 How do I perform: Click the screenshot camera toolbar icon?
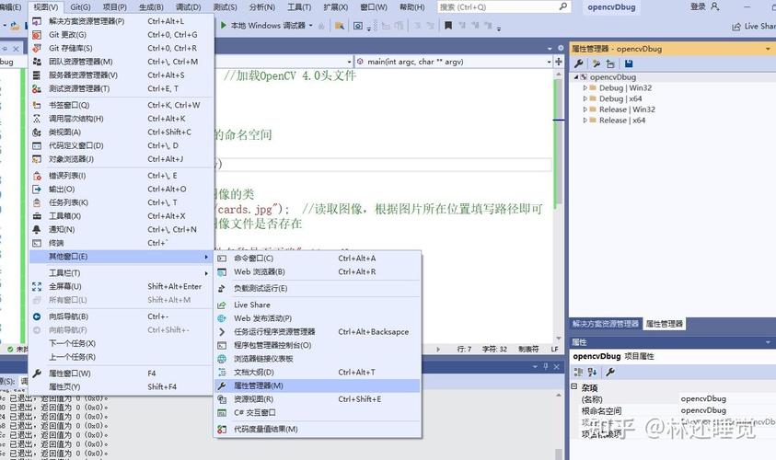pos(358,26)
